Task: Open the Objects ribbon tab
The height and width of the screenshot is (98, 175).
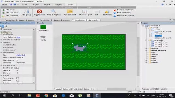Action: tap(59, 5)
